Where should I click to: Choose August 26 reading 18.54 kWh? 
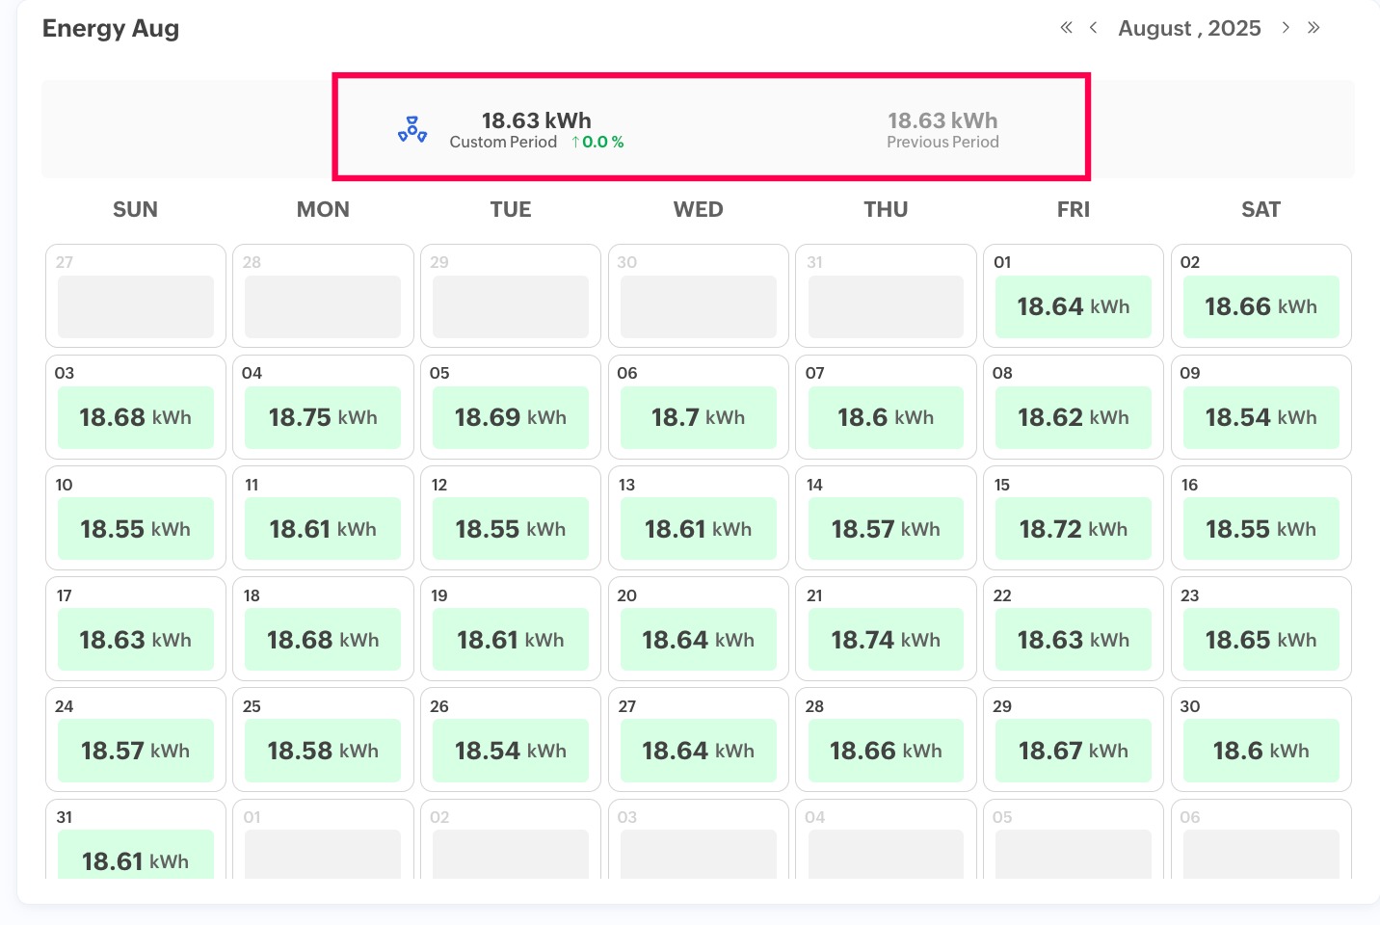coord(511,751)
